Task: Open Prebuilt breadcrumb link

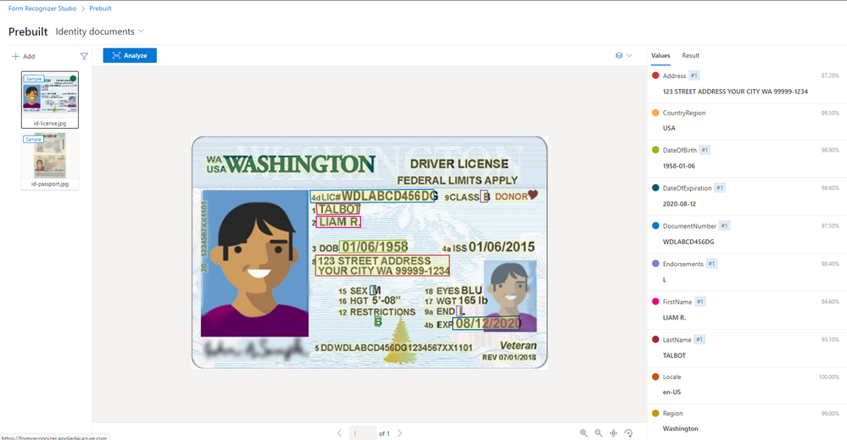Action: [x=101, y=8]
